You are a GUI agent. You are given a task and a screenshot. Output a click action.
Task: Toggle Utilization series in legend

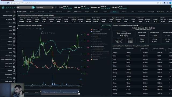pos(94,36)
